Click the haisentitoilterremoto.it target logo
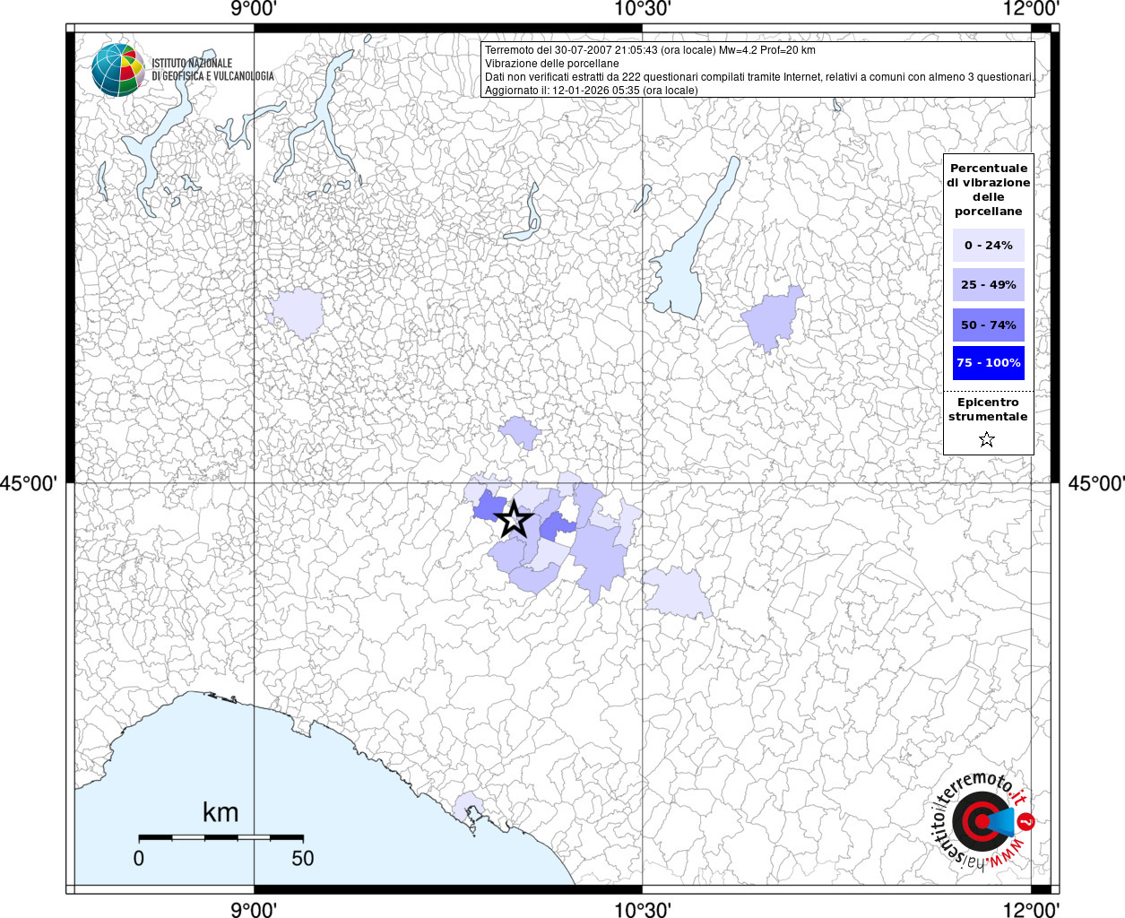Image resolution: width=1125 pixels, height=918 pixels. (x=982, y=821)
